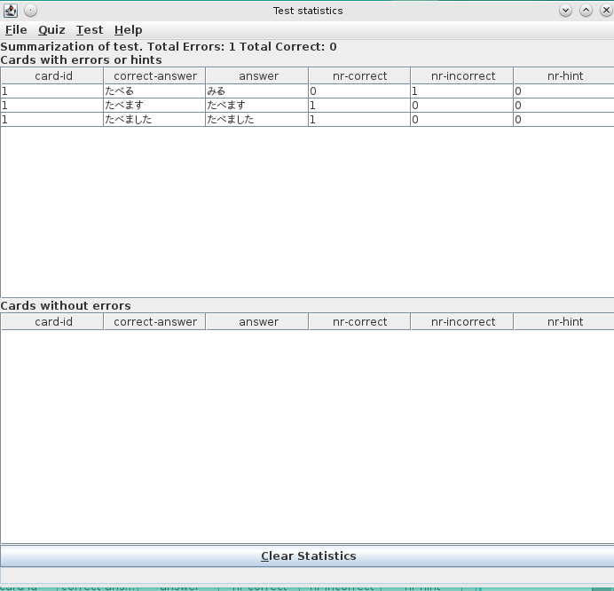614x591 pixels.
Task: Click the Clear Statistics button
Action: (308, 556)
